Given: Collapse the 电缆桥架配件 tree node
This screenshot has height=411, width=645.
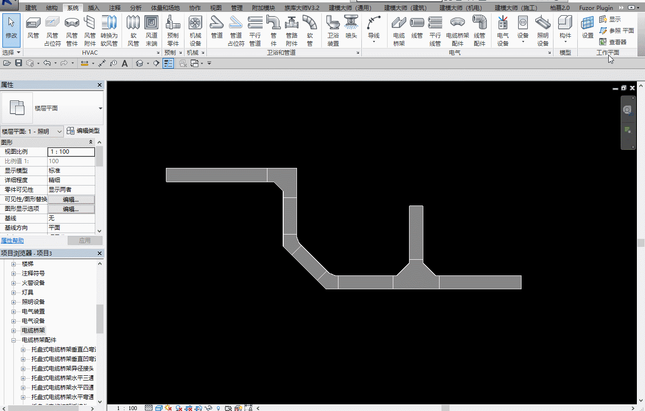Looking at the screenshot, I should [14, 340].
